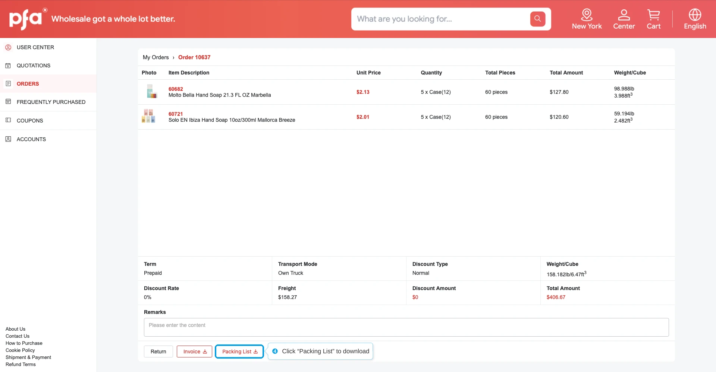This screenshot has width=716, height=372.
Task: Open the Center user account icon
Action: (x=624, y=19)
